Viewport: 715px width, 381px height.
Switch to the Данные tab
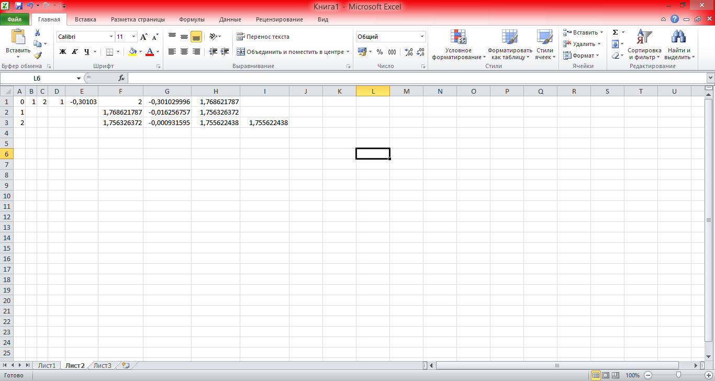tap(230, 19)
